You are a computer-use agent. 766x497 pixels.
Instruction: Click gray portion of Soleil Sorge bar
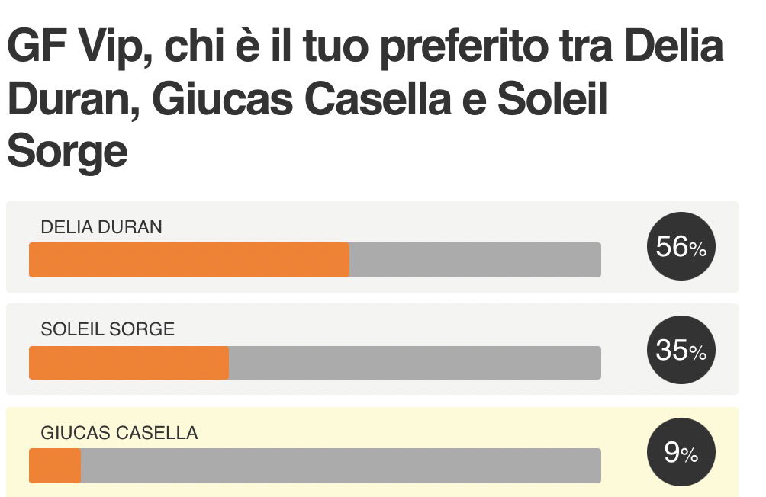pyautogui.click(x=415, y=363)
